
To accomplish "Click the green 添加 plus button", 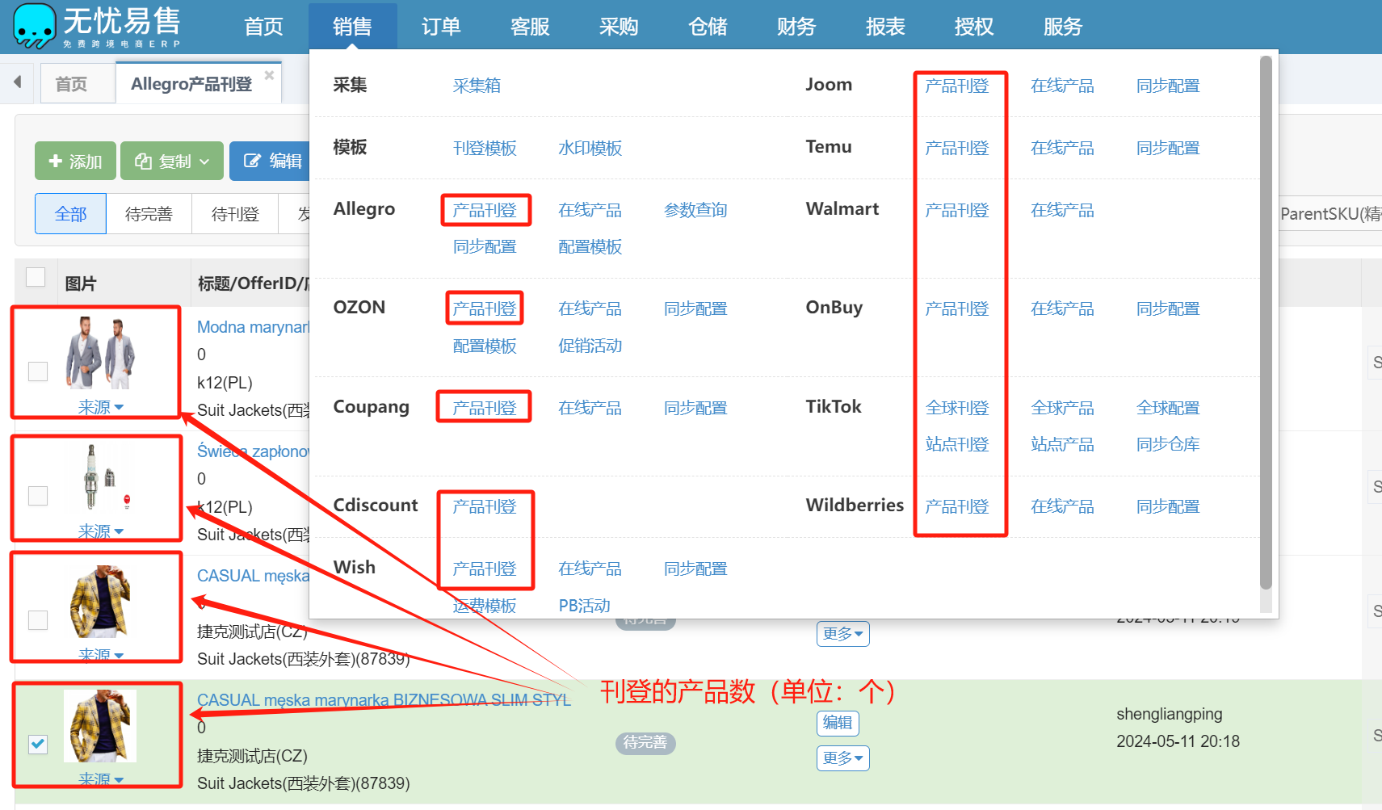I will 75,162.
